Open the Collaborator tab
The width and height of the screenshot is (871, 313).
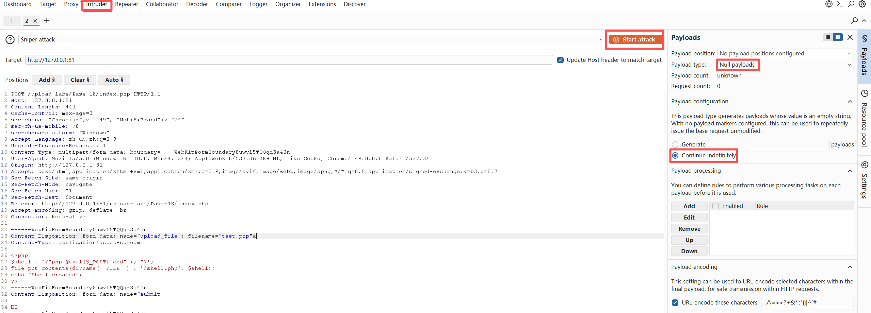pos(162,4)
